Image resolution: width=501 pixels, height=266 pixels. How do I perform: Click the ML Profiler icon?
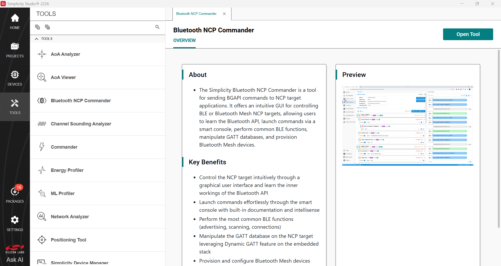pyautogui.click(x=42, y=194)
